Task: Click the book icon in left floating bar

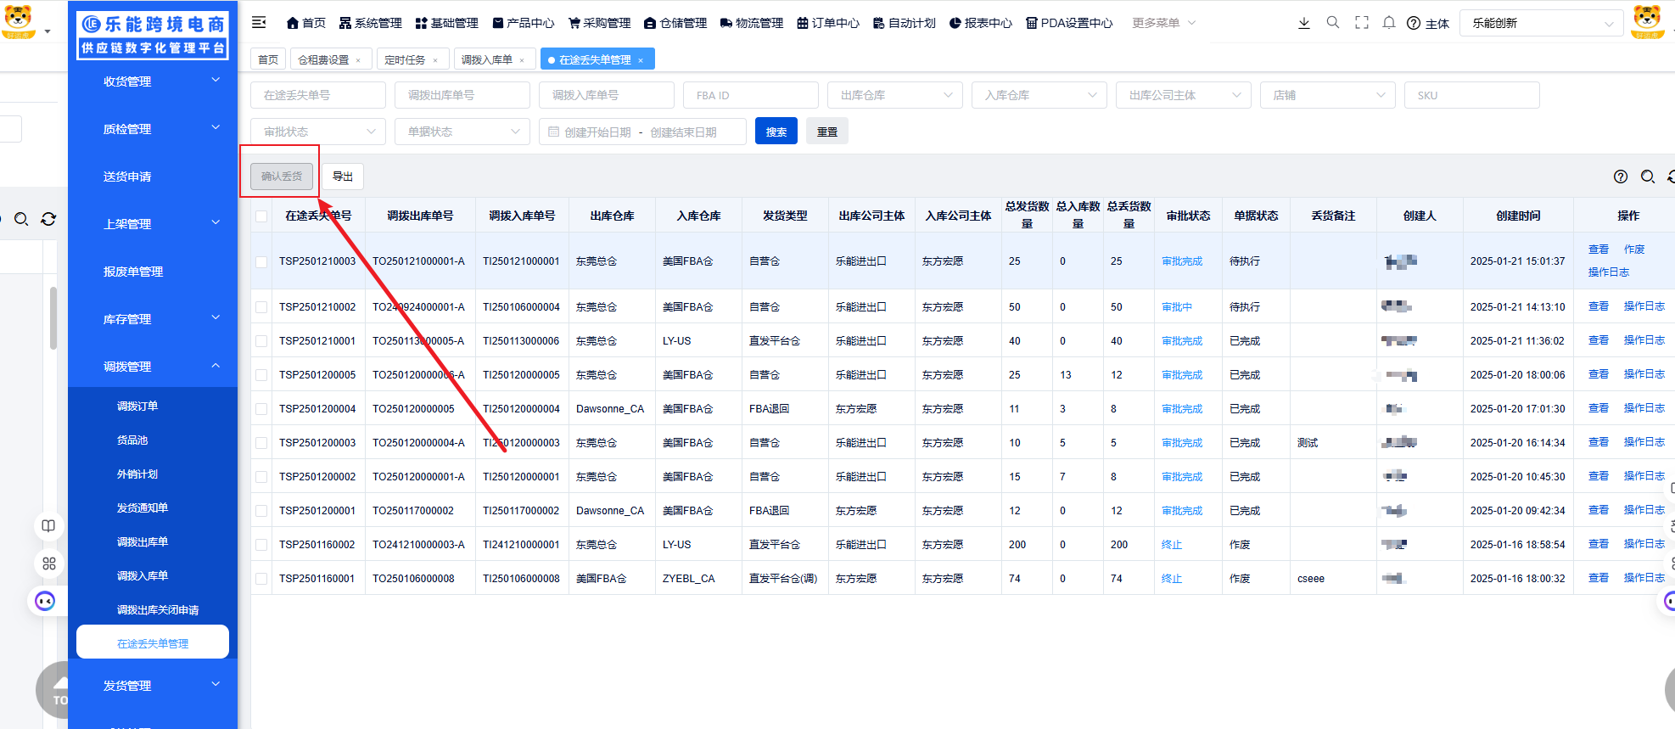Action: point(48,526)
